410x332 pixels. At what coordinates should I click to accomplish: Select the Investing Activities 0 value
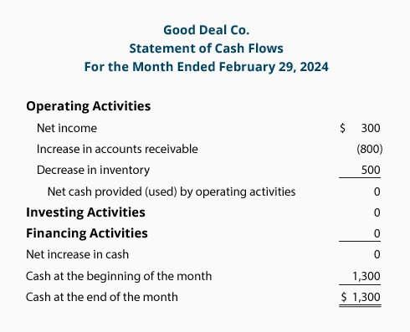click(377, 212)
